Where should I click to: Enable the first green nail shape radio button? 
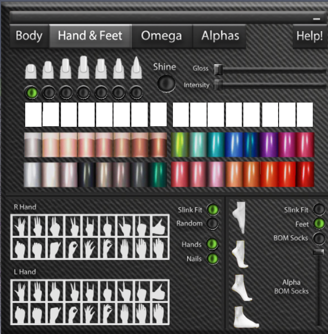pos(32,93)
